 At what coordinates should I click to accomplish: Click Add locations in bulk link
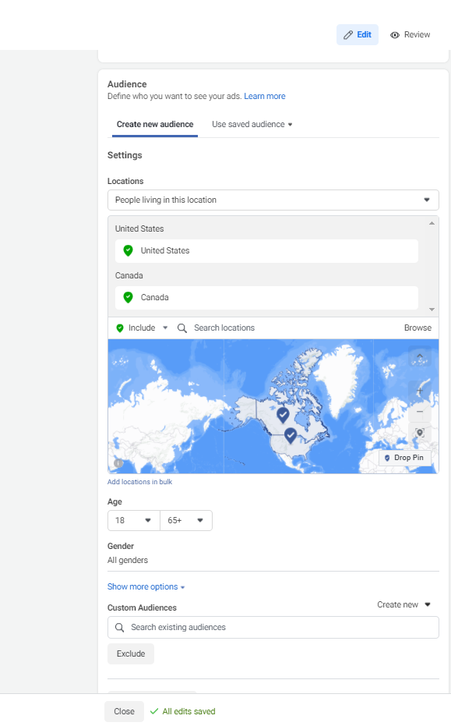139,482
